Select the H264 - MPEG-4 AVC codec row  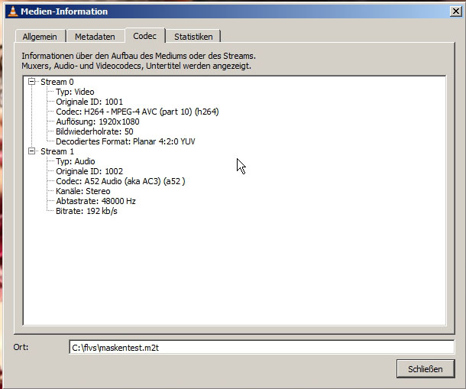(x=138, y=112)
